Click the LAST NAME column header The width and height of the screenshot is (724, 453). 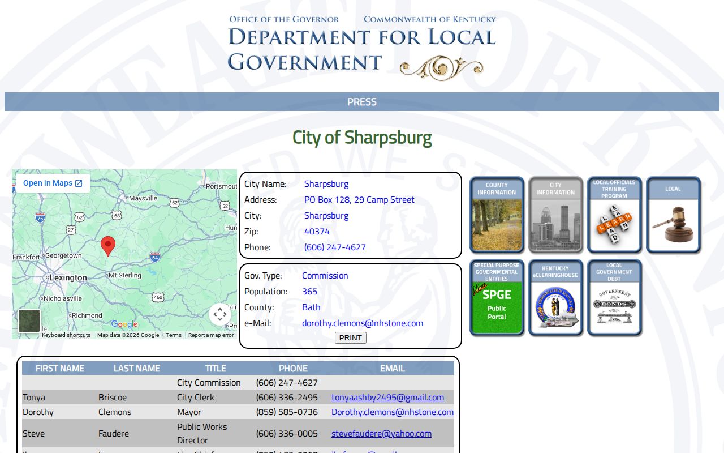(137, 368)
